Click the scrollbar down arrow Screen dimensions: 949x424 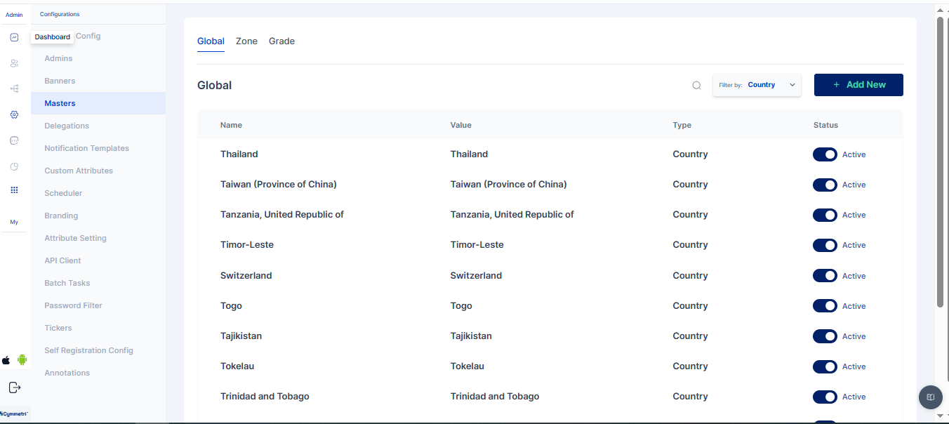[x=941, y=416]
